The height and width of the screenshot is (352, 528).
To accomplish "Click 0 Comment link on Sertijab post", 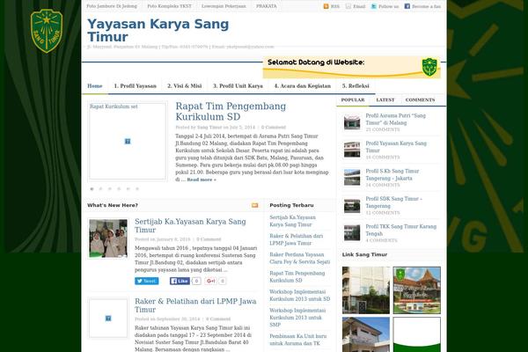I will click(x=209, y=239).
